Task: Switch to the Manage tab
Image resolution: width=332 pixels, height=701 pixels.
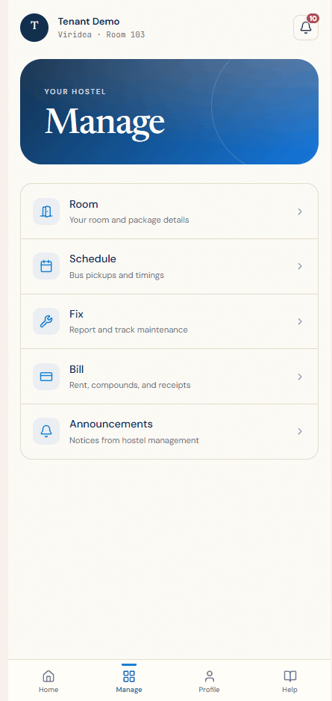Action: click(x=129, y=680)
